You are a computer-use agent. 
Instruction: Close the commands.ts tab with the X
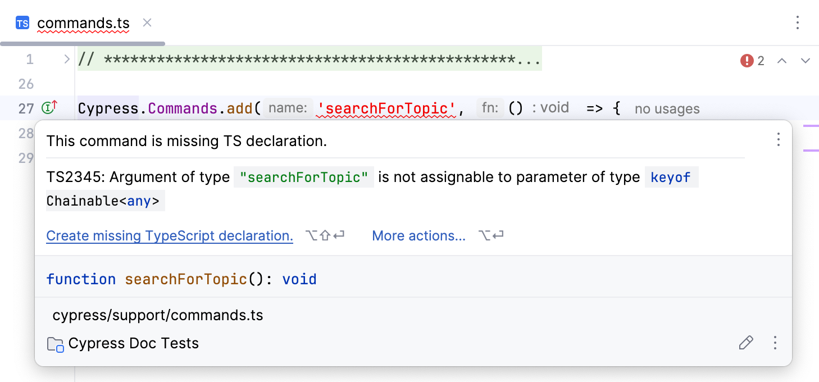pyautogui.click(x=147, y=24)
